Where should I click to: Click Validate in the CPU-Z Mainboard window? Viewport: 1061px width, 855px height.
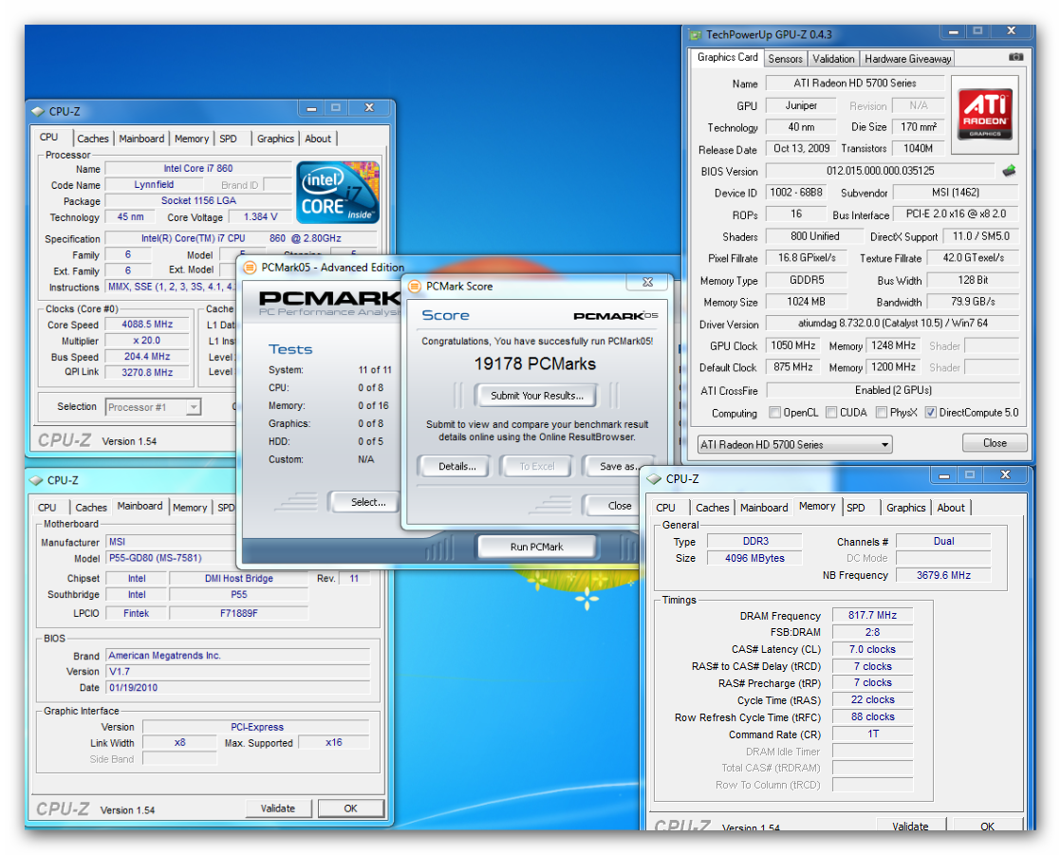pos(277,809)
